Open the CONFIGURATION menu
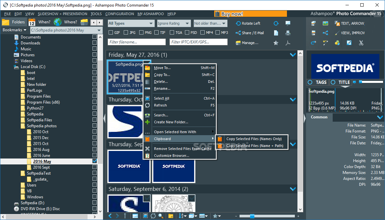Screen dimensions: 385x220 tap(119, 14)
